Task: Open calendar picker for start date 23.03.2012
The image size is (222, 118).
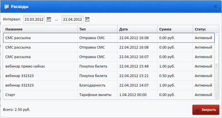Action: pos(49,19)
